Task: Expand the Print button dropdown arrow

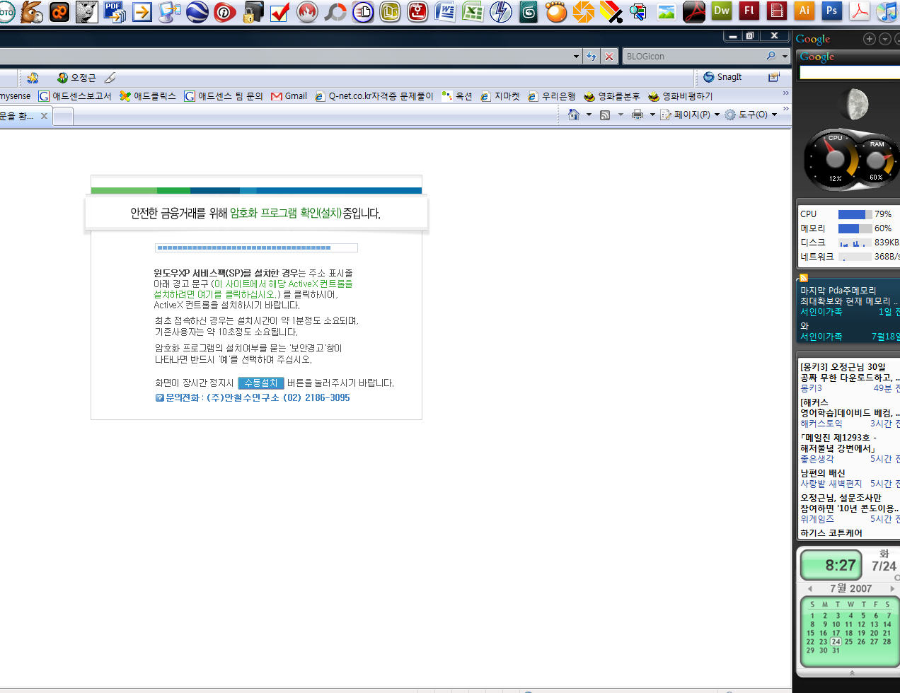Action: 652,115
